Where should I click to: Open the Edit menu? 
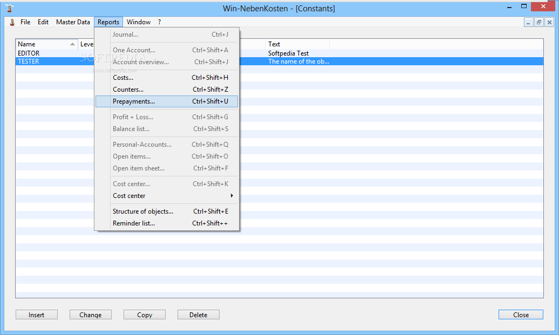pyautogui.click(x=43, y=22)
